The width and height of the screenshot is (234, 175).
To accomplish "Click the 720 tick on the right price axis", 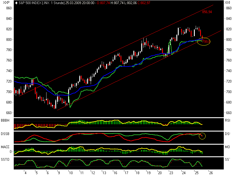I will pos(229,81).
